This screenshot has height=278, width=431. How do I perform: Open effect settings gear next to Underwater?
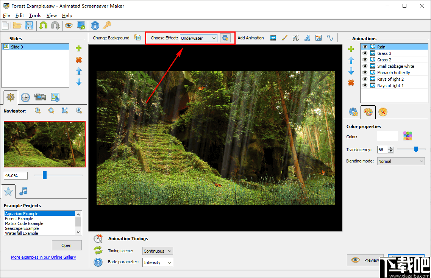point(225,38)
